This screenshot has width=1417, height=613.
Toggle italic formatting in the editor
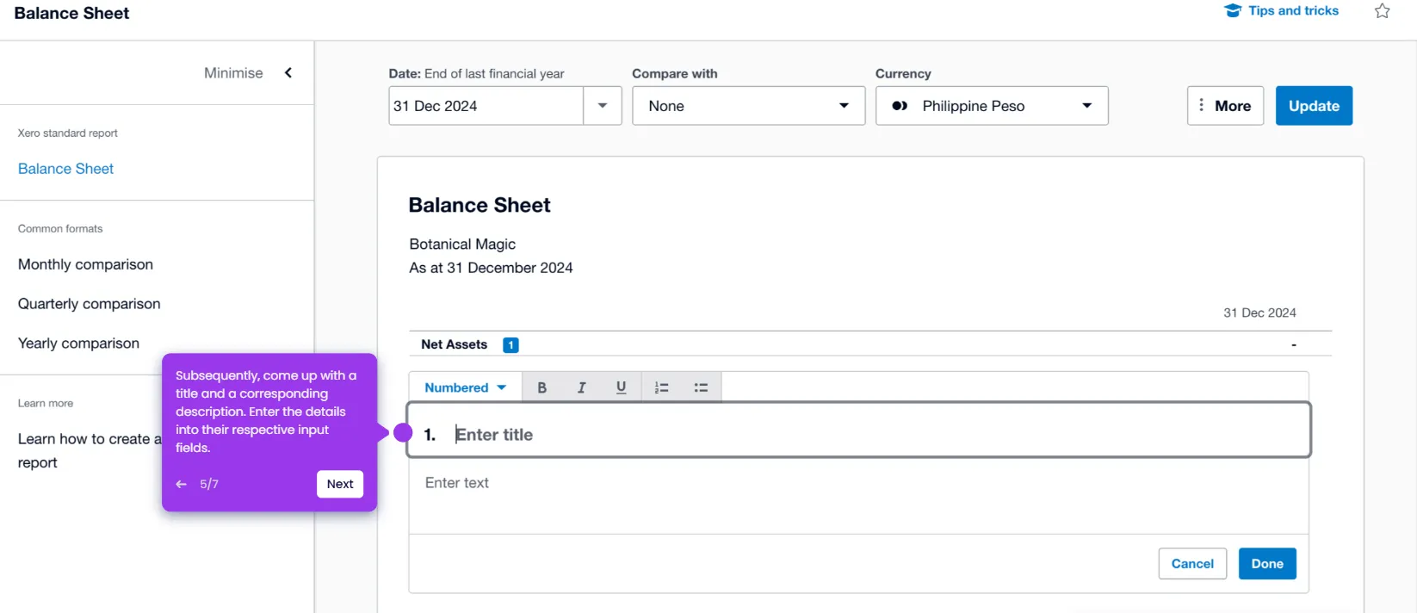coord(581,387)
